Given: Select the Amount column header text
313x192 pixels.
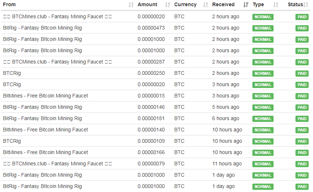Looking at the screenshot, I should point(148,5).
